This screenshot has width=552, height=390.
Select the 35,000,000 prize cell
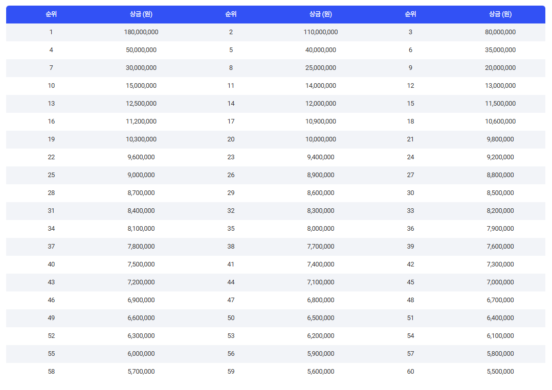[500, 50]
